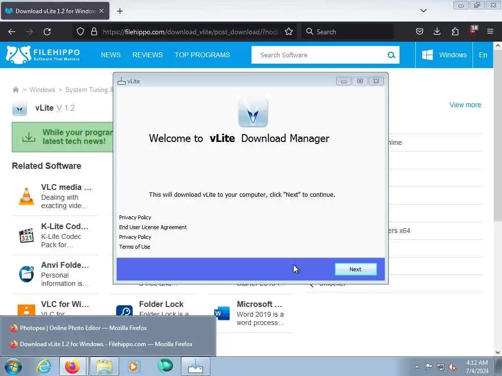This screenshot has height=376, width=502.
Task: Open Anvi Folder Locker entry
Action: [65, 265]
